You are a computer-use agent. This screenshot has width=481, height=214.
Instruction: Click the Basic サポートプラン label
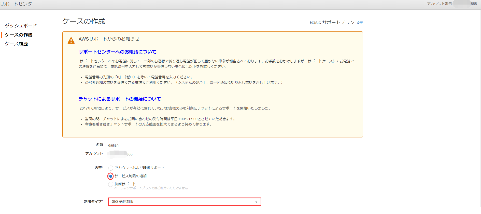[x=332, y=23]
